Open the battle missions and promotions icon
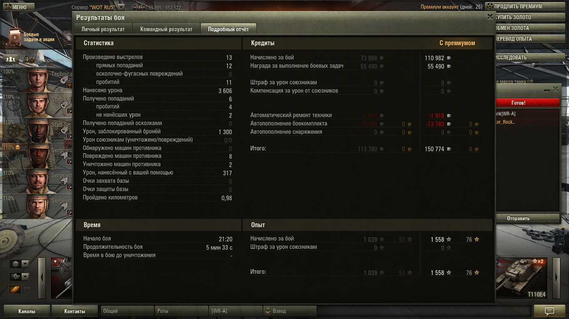Image resolution: width=569 pixels, height=319 pixels. tap(14, 37)
